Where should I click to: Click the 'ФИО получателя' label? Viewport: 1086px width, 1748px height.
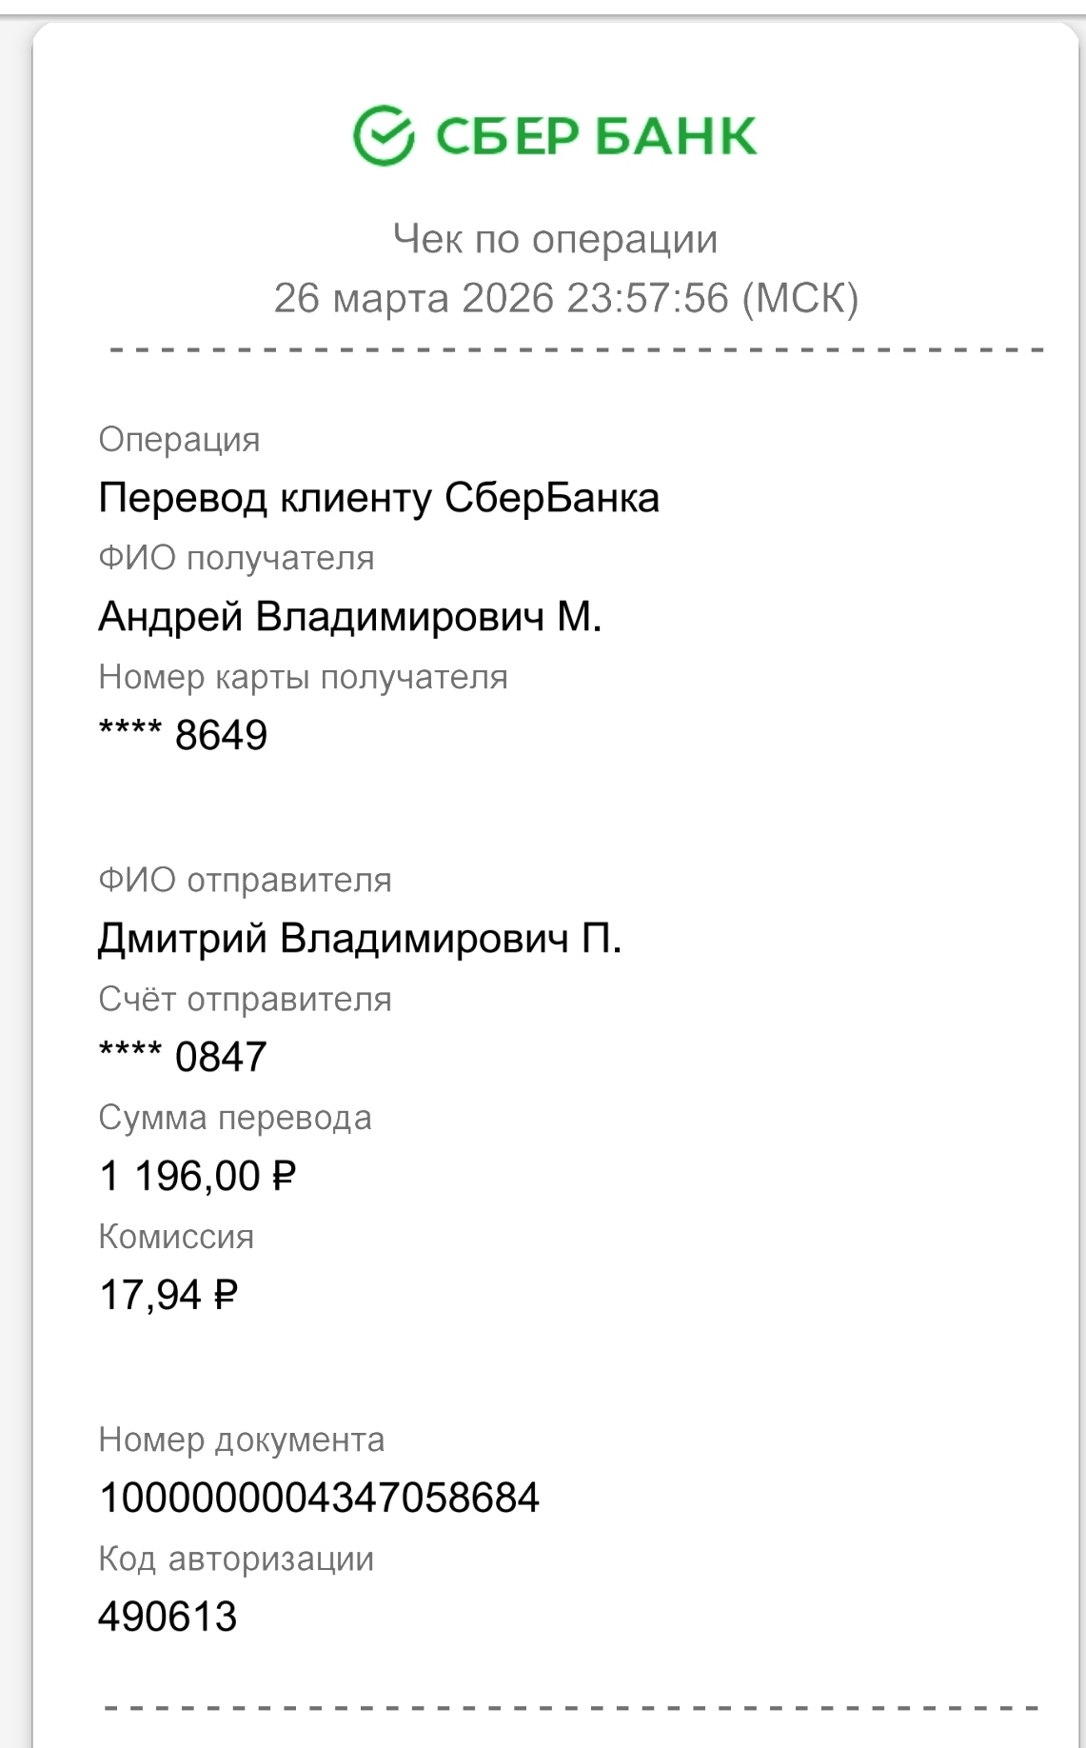[x=236, y=558]
